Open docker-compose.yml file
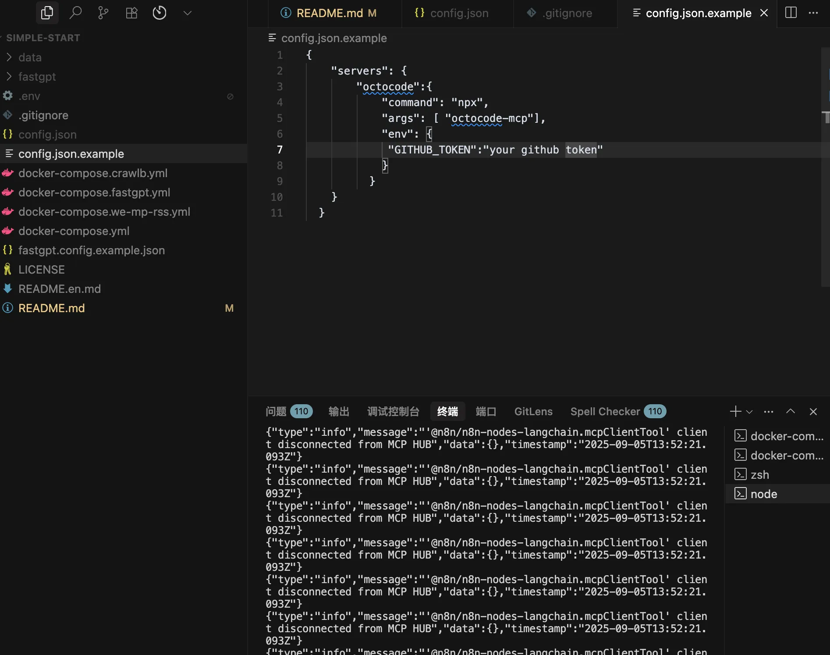The image size is (830, 655). (x=124, y=231)
